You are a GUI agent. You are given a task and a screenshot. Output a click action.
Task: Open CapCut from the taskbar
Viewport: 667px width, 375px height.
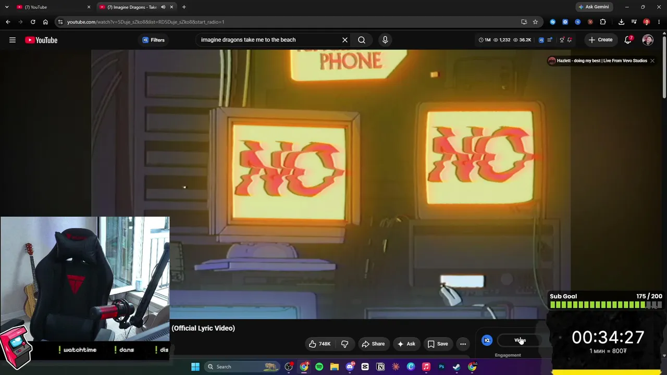pos(365,367)
